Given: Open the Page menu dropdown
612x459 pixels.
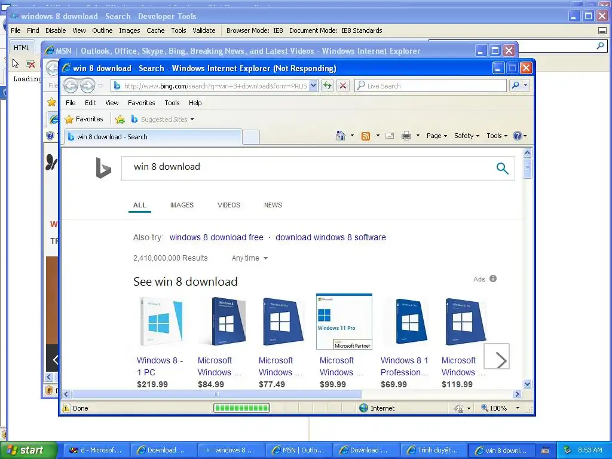Looking at the screenshot, I should coord(437,136).
